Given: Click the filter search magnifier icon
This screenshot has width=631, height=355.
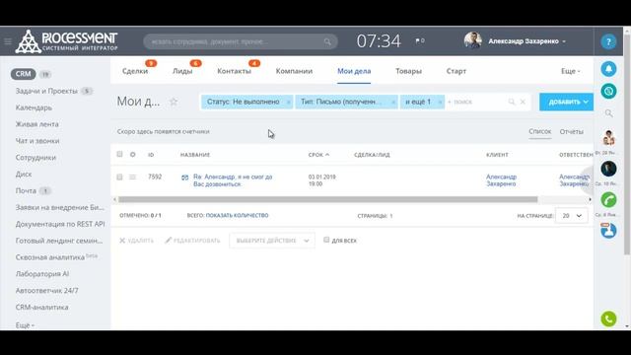Looking at the screenshot, I should 512,102.
